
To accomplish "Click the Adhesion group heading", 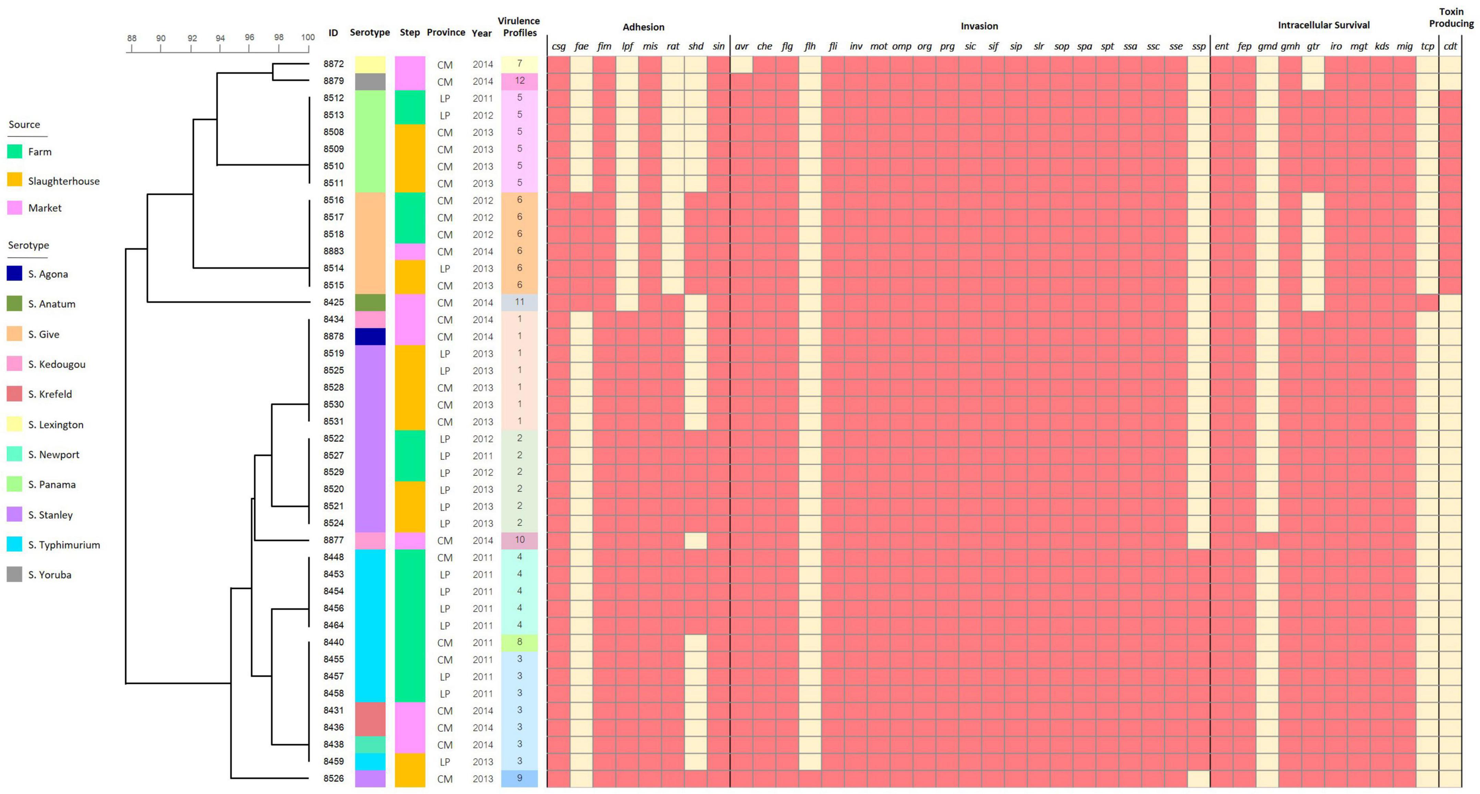I will tap(643, 27).
